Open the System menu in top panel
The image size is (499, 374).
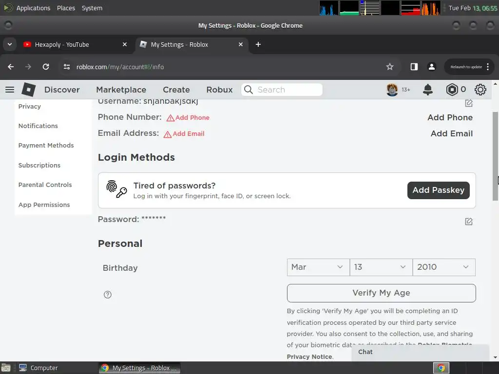[92, 8]
